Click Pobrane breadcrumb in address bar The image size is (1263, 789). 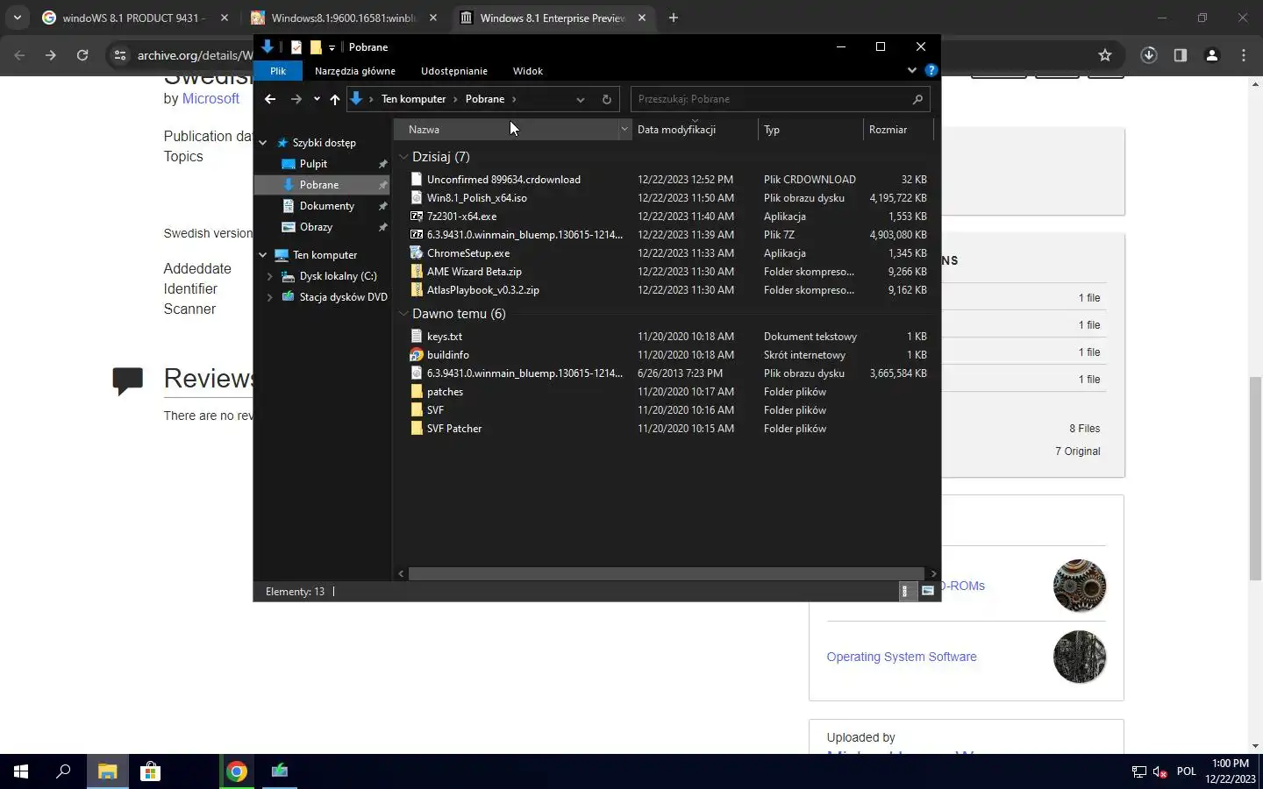tap(485, 99)
